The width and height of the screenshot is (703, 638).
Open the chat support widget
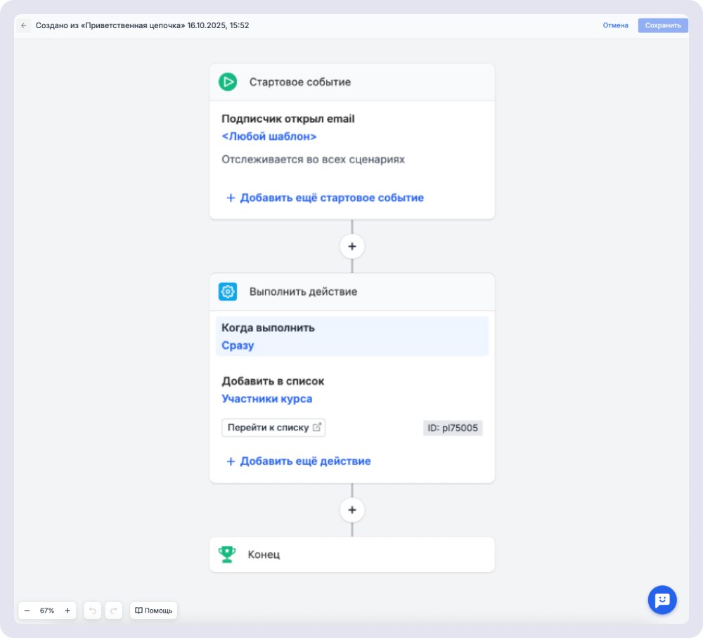coord(662,600)
